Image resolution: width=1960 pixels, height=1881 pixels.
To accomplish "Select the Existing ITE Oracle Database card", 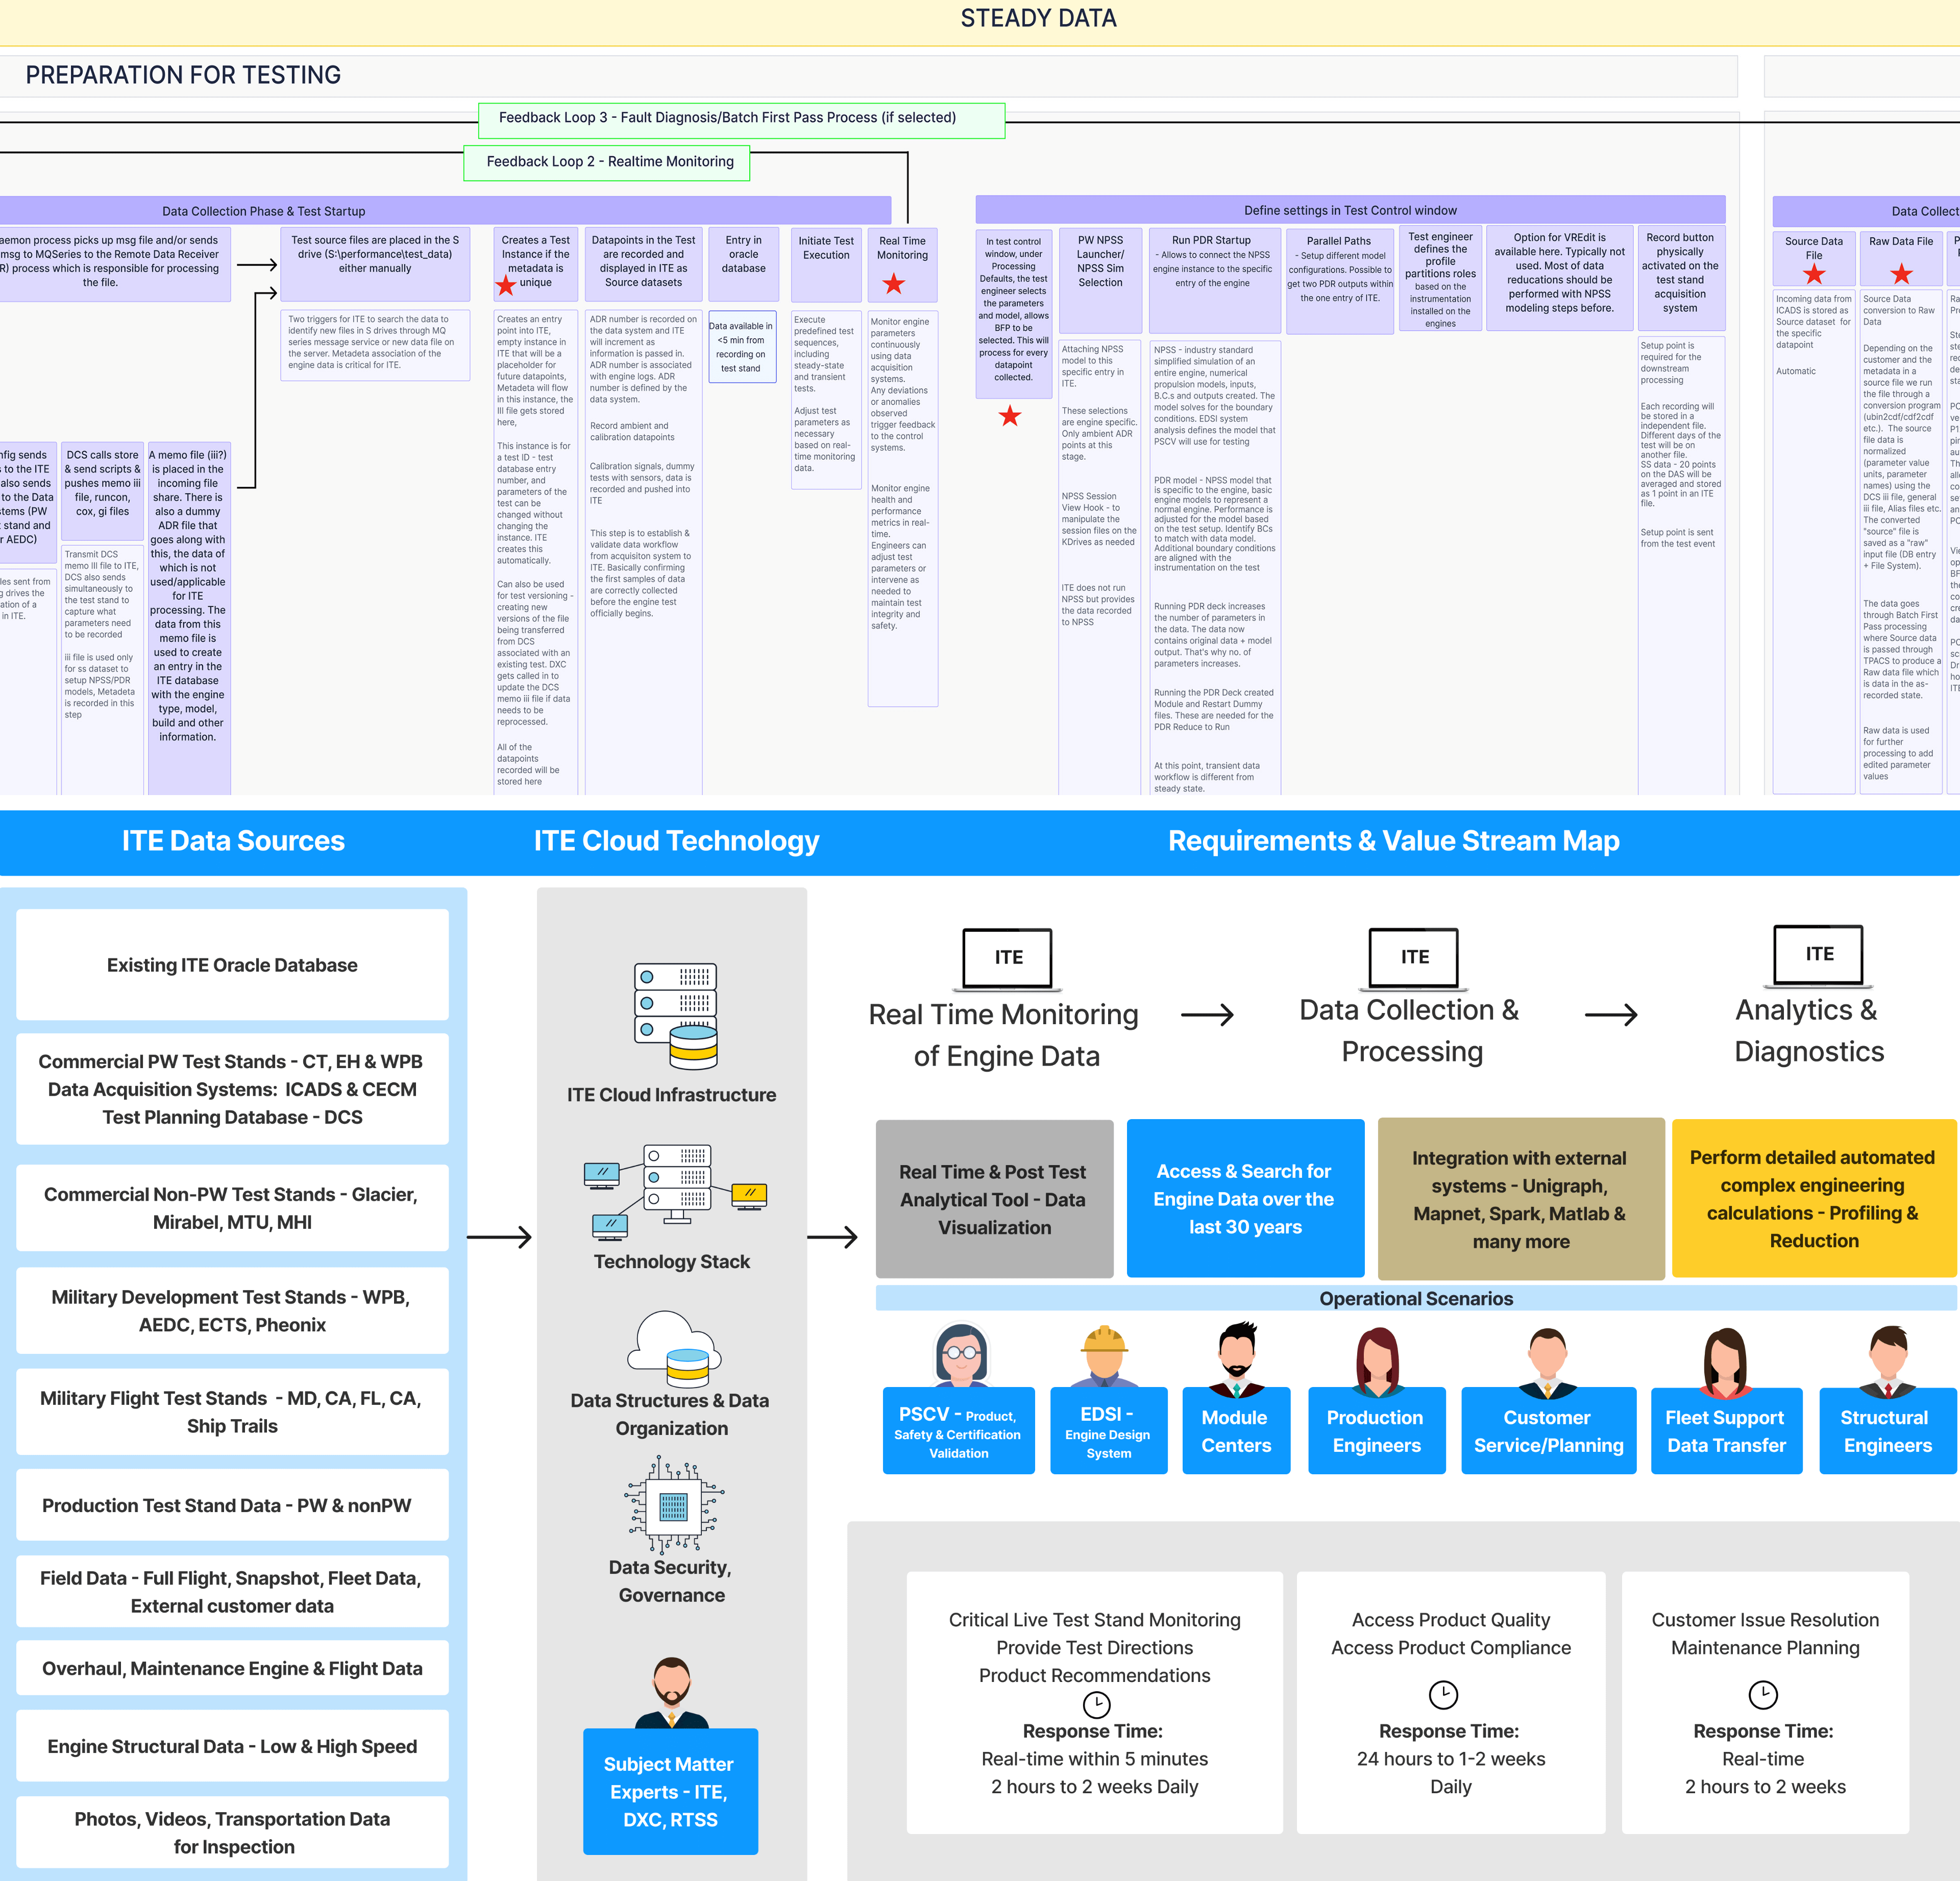I will (232, 965).
